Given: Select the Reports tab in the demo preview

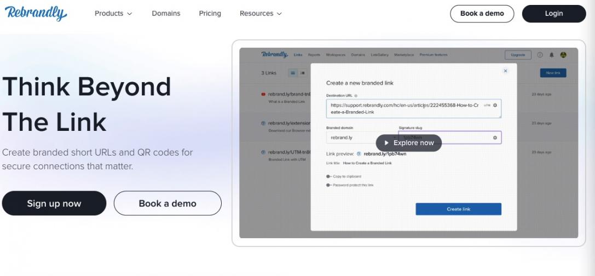Looking at the screenshot, I should [314, 55].
